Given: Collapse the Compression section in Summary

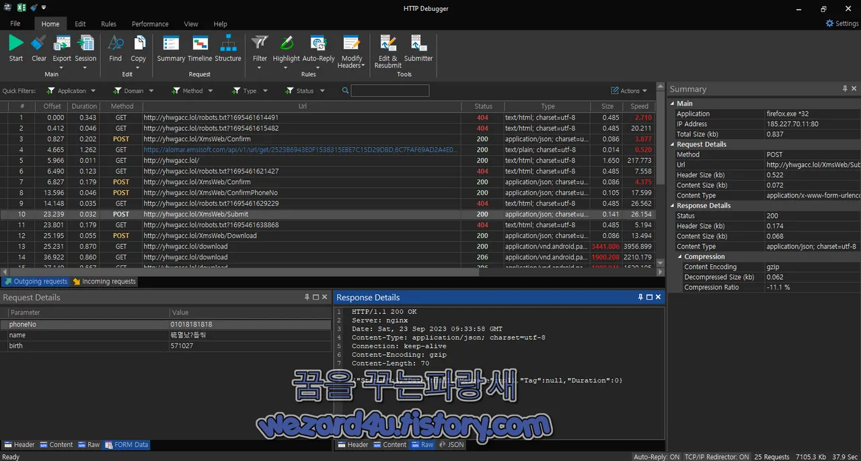Looking at the screenshot, I should pos(679,256).
